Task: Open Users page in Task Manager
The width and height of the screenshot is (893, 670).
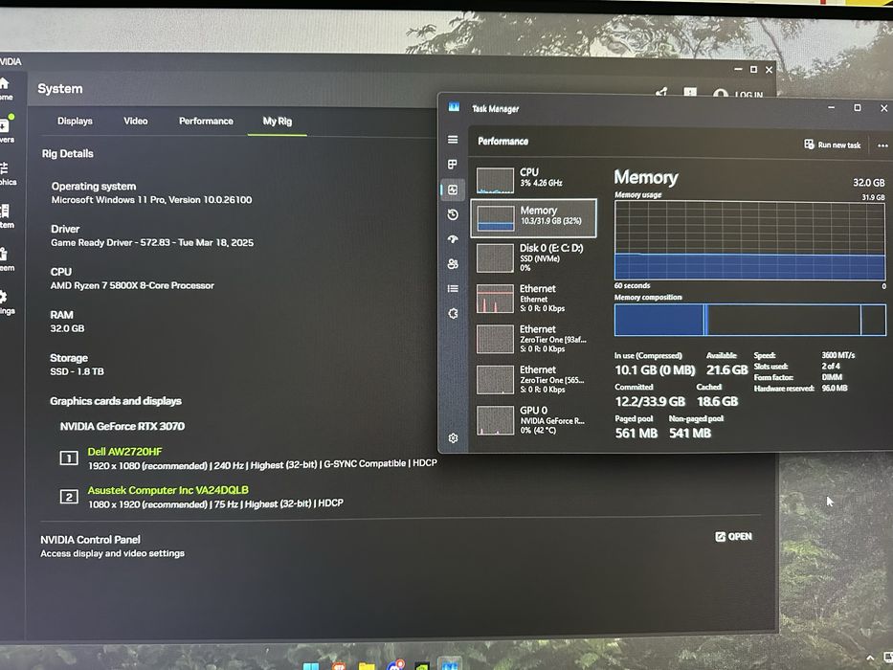Action: pos(453,264)
